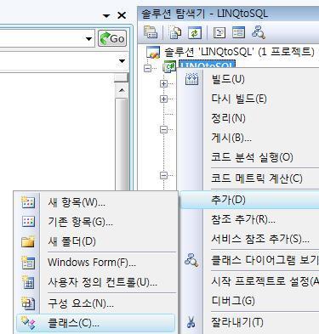Image resolution: width=319 pixels, height=334 pixels.
Task: Expand the first plus node under project
Action: click(163, 83)
